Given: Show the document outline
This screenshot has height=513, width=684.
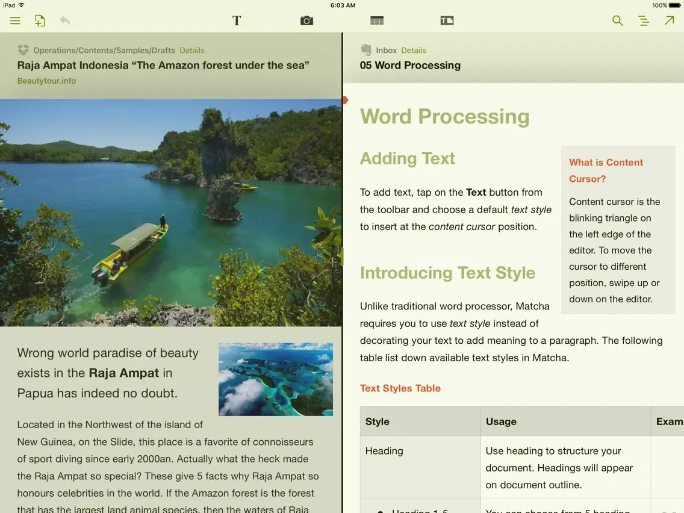Looking at the screenshot, I should [644, 20].
